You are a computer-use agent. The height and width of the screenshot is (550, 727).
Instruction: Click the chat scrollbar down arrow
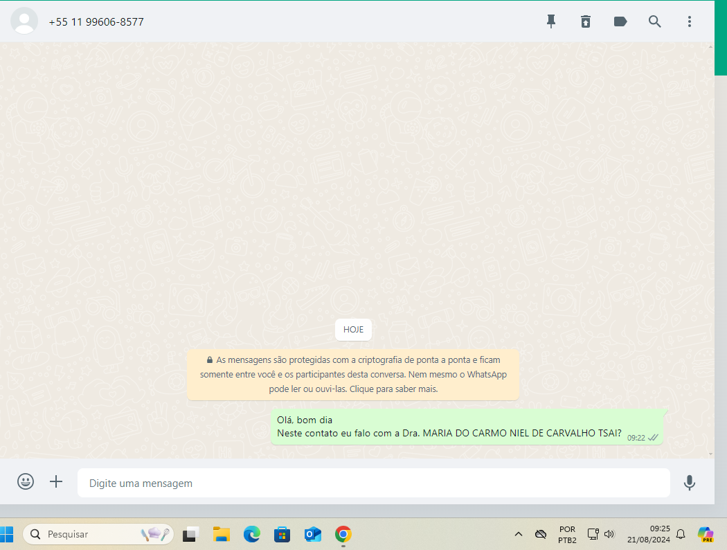point(711,454)
